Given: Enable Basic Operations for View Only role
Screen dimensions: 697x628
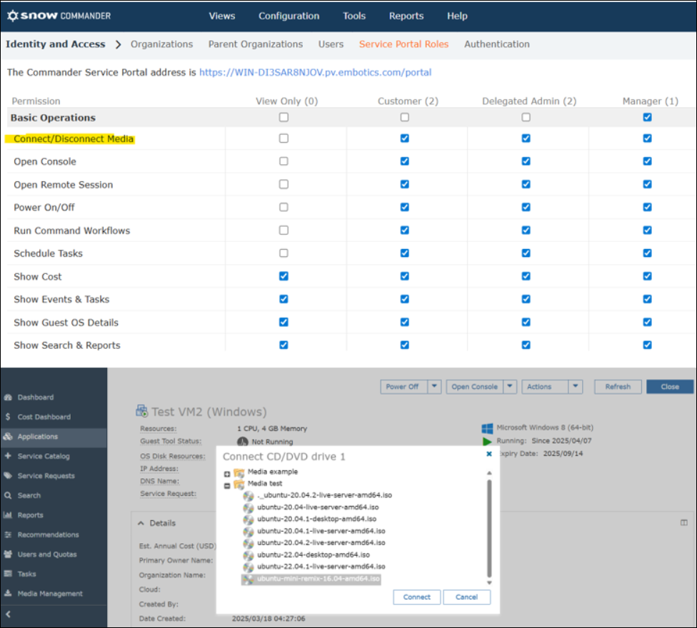Looking at the screenshot, I should pyautogui.click(x=284, y=117).
